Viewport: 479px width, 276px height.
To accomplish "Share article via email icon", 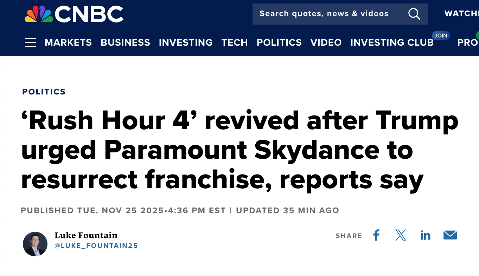I will click(450, 235).
